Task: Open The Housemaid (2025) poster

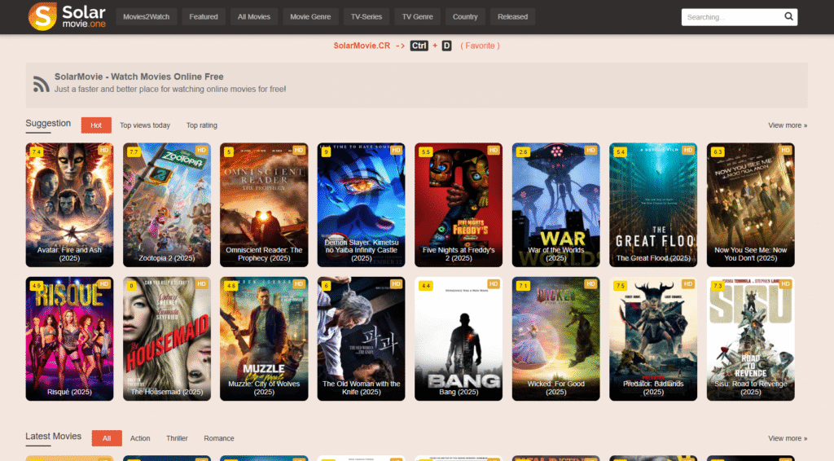Action: coord(167,338)
